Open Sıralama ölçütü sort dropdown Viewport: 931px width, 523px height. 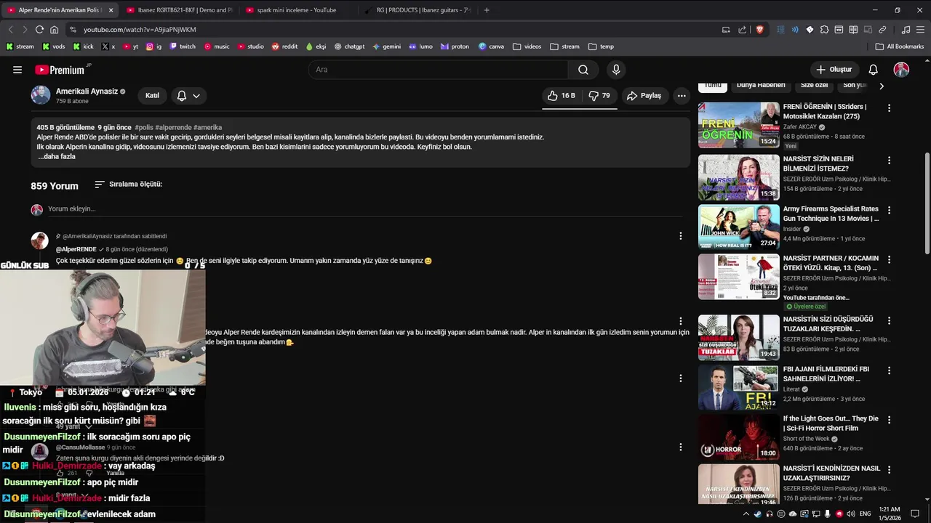[128, 185]
